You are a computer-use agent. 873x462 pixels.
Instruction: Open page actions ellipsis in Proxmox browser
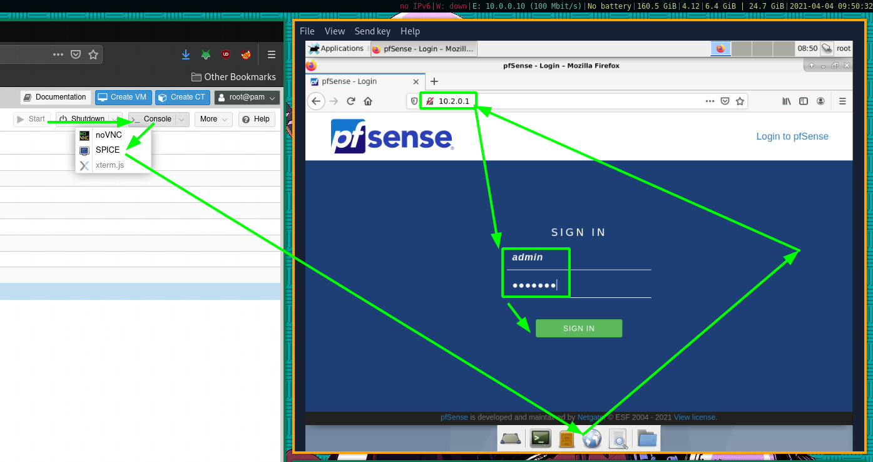tap(58, 54)
